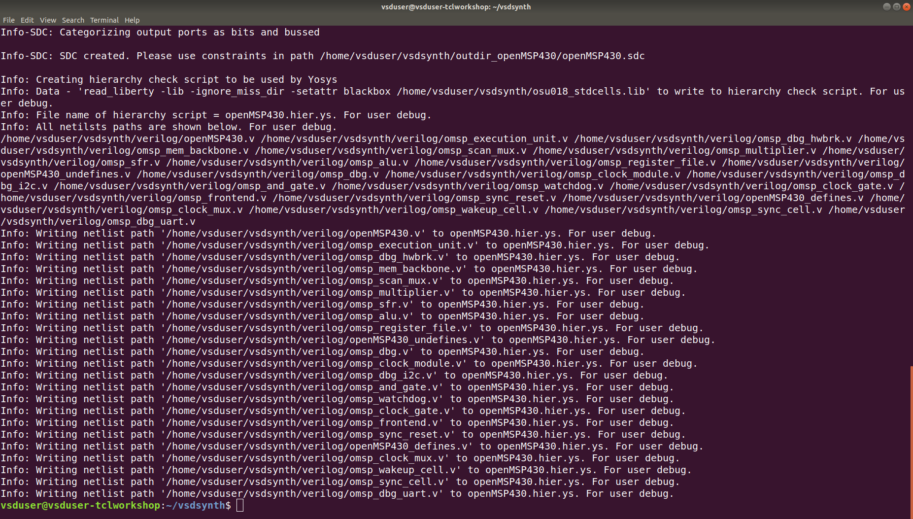Click the green vsduser@vsduser-tclworkshop prompt text
The image size is (913, 519).
(80, 505)
